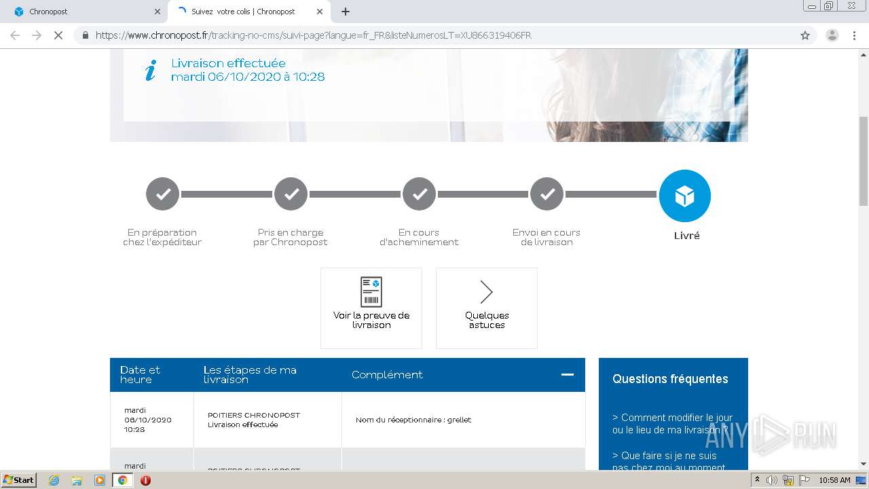Click the blue Livré package icon
869x489 pixels.
[x=684, y=196]
